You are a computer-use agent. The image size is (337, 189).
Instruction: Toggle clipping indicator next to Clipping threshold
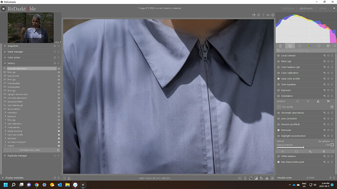click(332, 145)
